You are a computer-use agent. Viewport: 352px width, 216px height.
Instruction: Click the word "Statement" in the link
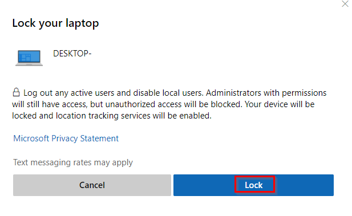tap(99, 138)
